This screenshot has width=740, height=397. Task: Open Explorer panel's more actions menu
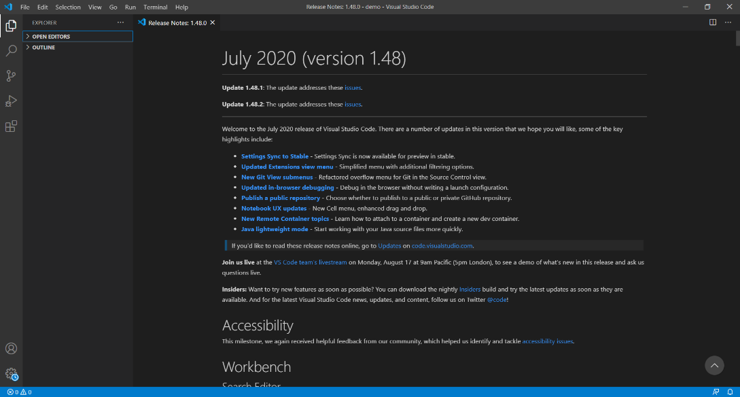tap(120, 22)
